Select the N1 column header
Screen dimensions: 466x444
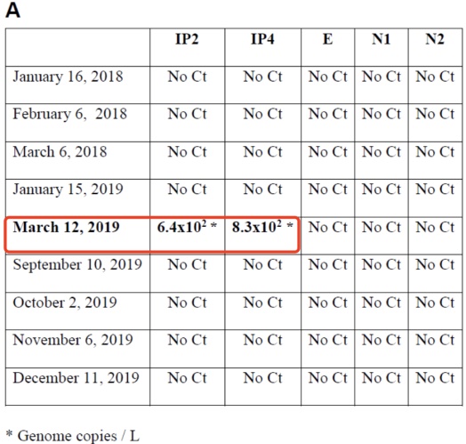coord(381,39)
